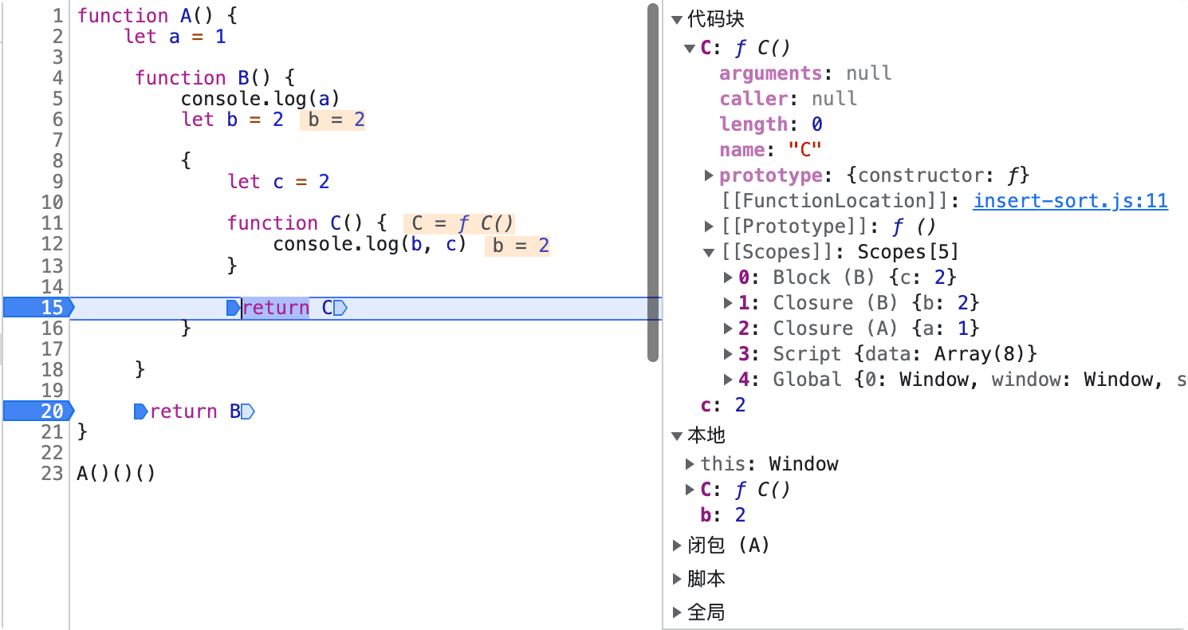
Task: Expand the 闭包 (A) section
Action: pos(677,545)
